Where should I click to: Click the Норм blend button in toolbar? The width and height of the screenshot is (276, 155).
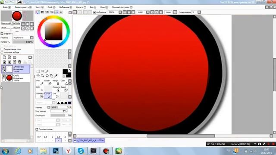[168, 12]
